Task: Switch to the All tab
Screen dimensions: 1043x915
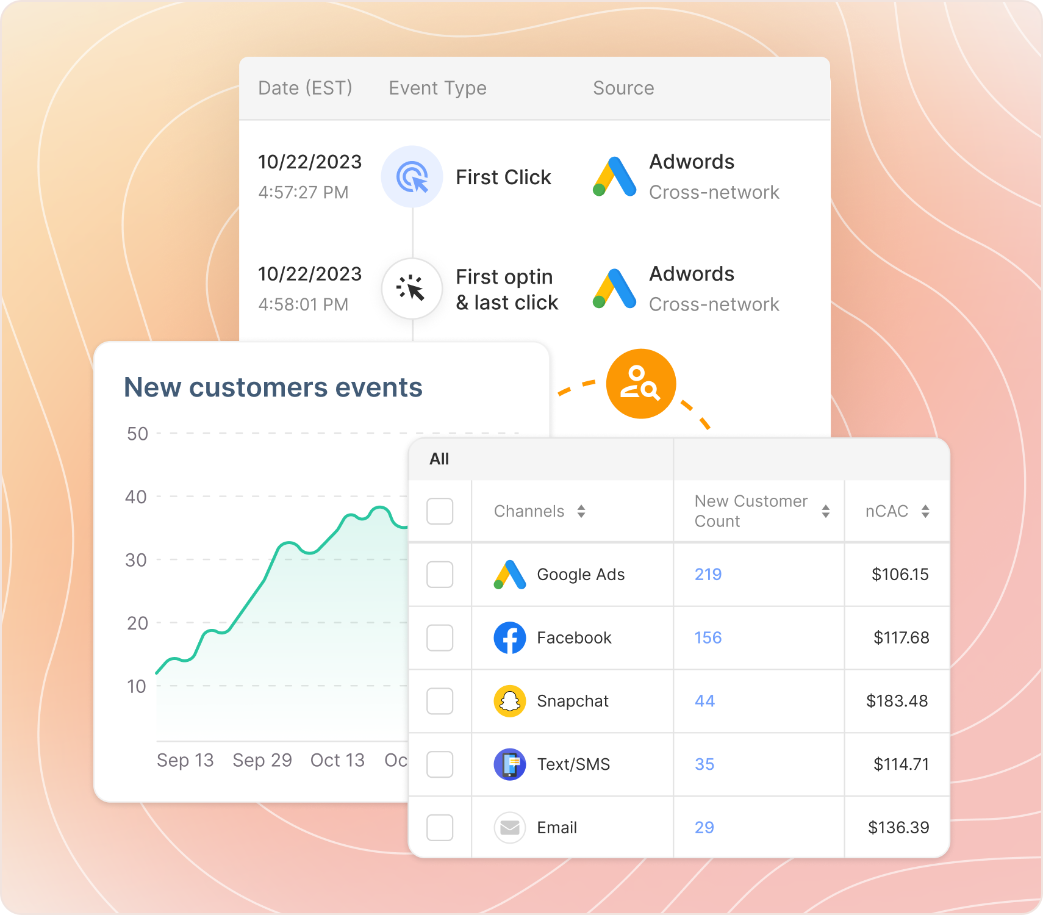Action: tap(439, 459)
